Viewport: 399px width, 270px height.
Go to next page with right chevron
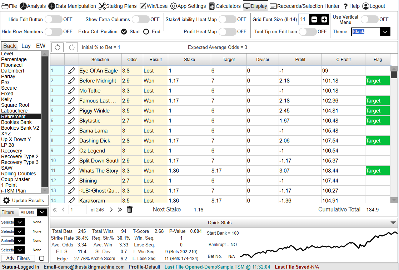click(111, 210)
